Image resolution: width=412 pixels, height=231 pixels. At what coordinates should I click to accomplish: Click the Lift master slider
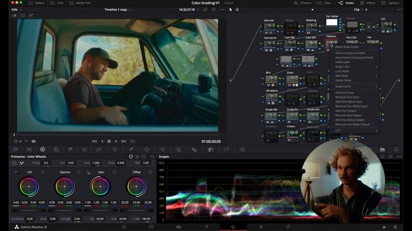click(28, 210)
